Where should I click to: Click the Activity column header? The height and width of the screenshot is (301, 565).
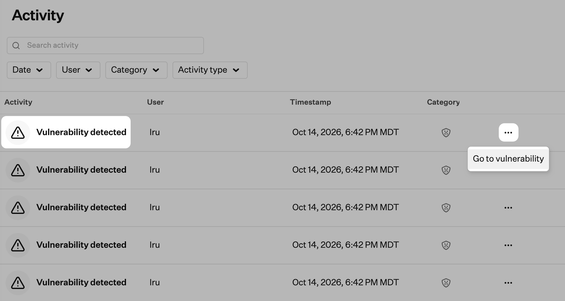point(18,102)
